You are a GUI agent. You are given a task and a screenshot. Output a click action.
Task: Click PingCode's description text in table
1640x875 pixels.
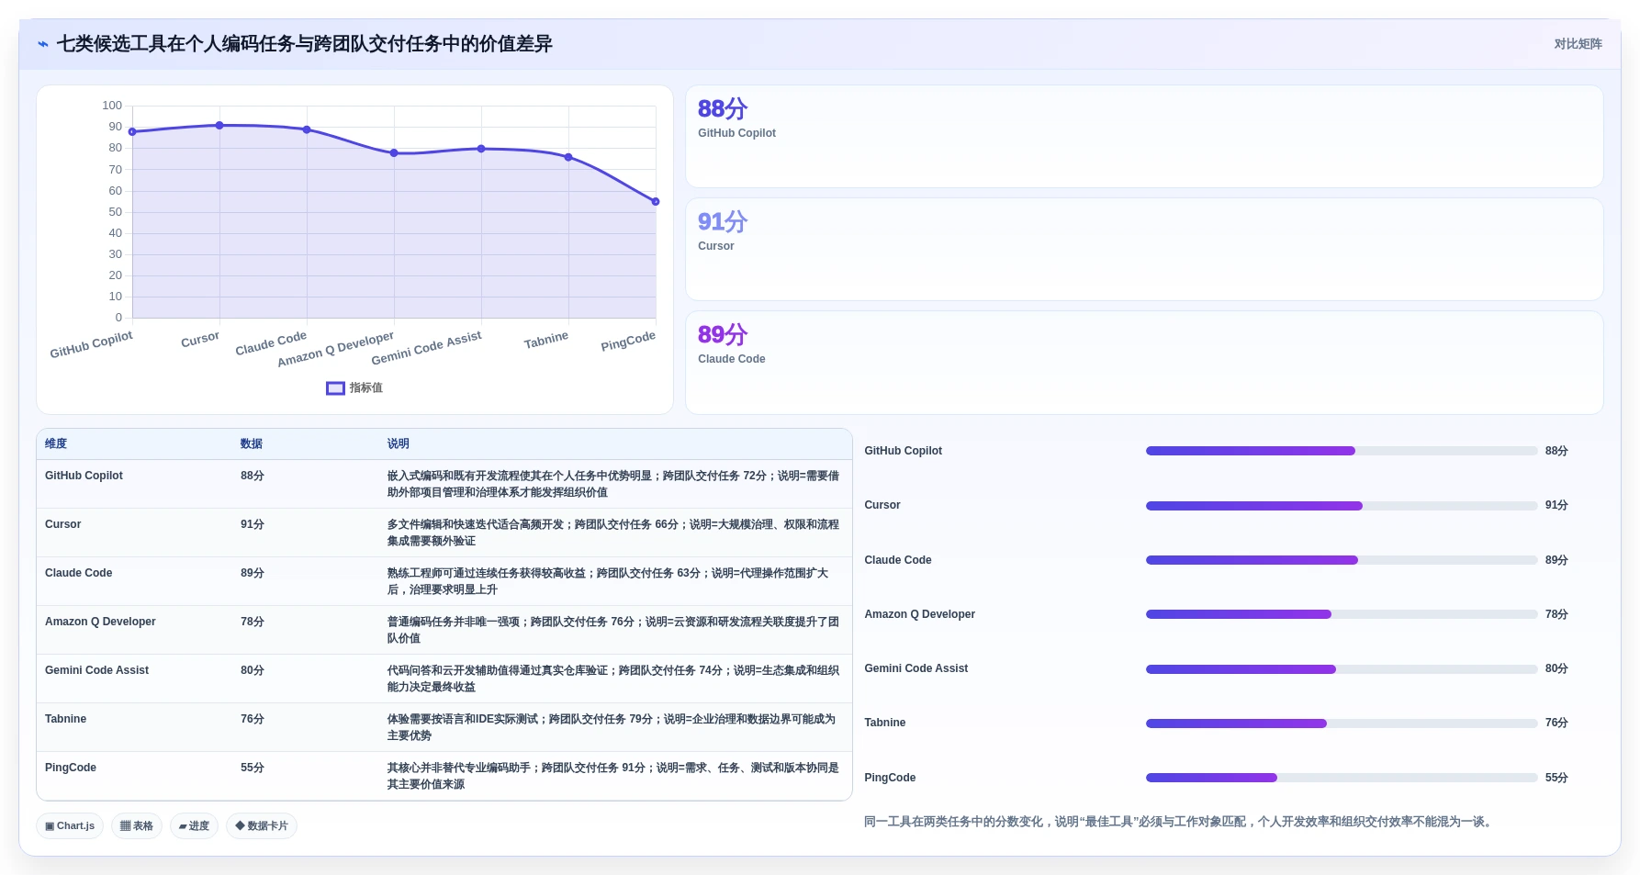pos(613,776)
